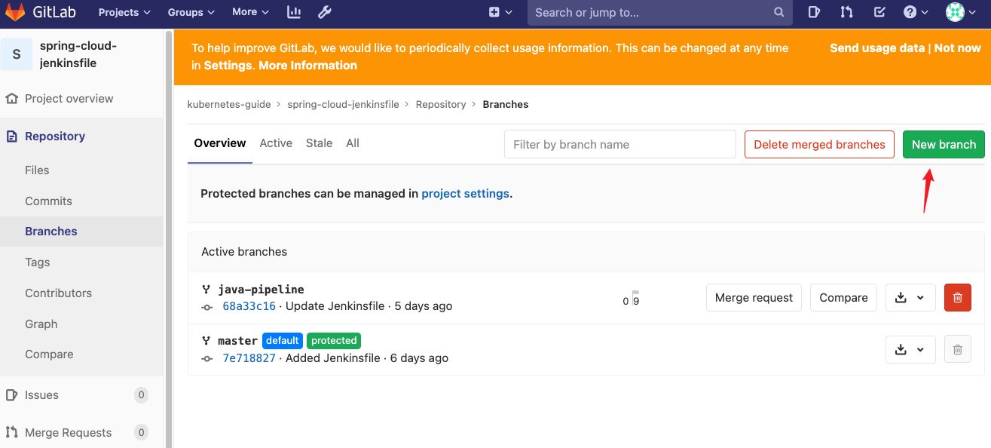Open the Issues icon in top navbar
Image resolution: width=991 pixels, height=448 pixels.
tap(814, 12)
